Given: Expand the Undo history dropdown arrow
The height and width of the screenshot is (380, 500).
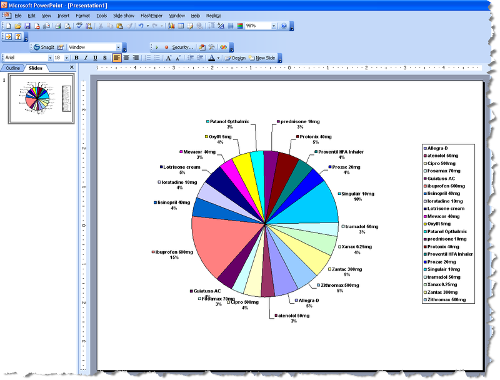Looking at the screenshot, I should [x=147, y=26].
